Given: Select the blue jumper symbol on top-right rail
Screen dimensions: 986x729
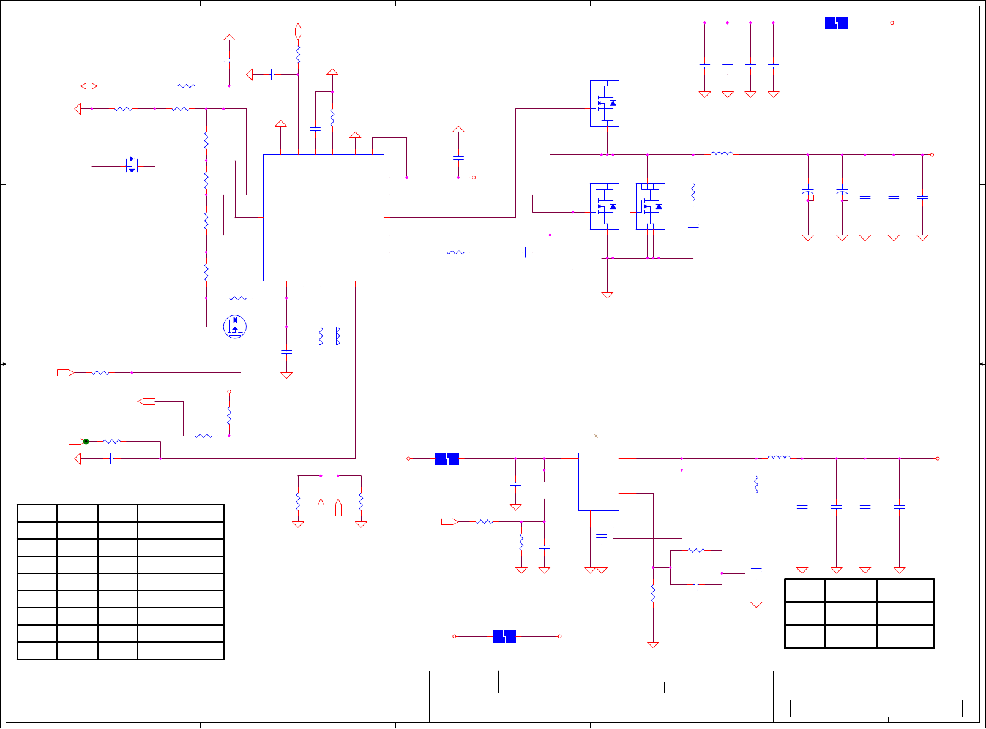Looking at the screenshot, I should [x=836, y=23].
